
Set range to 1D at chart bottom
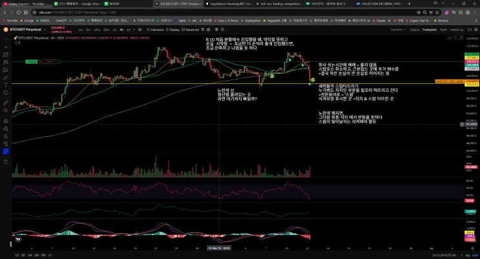pyautogui.click(x=17, y=255)
